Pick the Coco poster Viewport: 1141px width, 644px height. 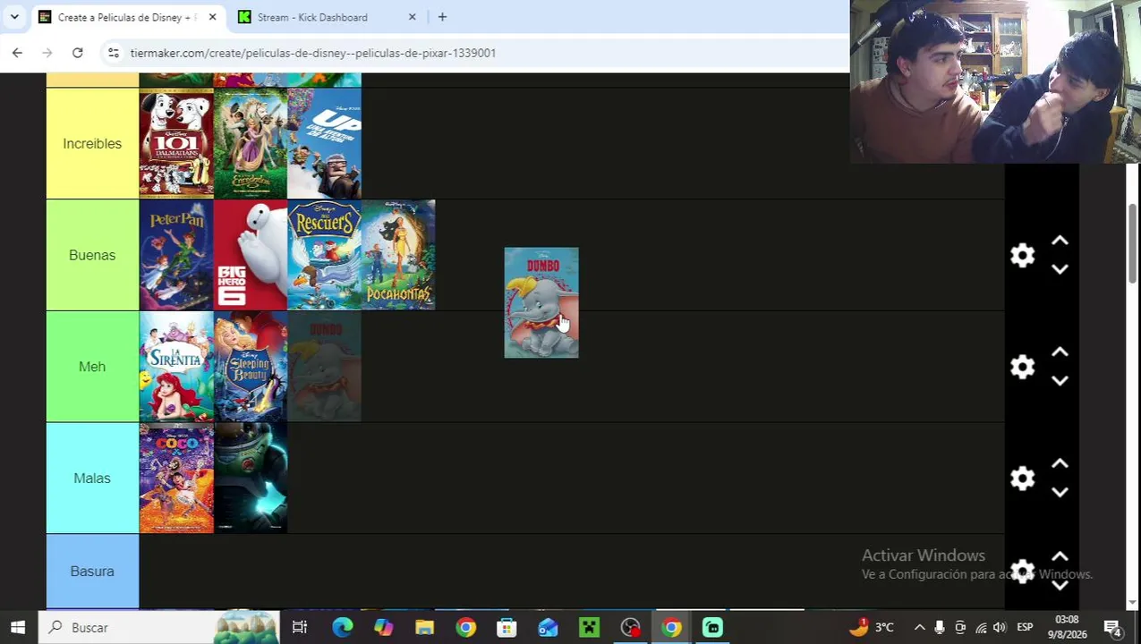pos(176,478)
